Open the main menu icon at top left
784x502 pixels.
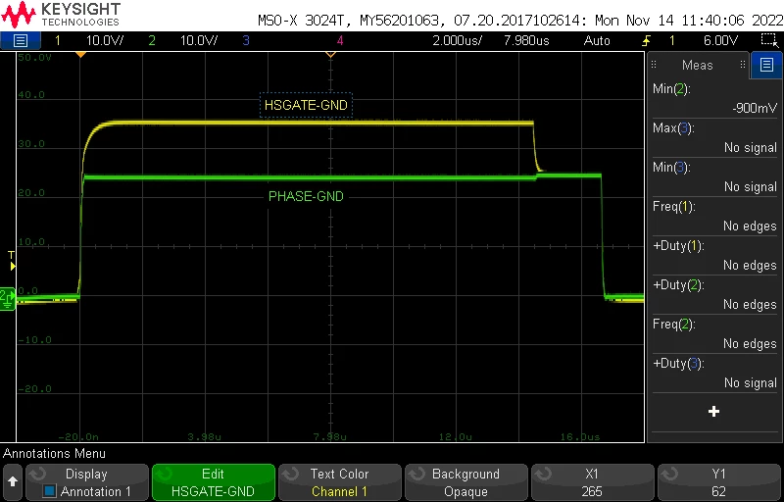click(20, 40)
